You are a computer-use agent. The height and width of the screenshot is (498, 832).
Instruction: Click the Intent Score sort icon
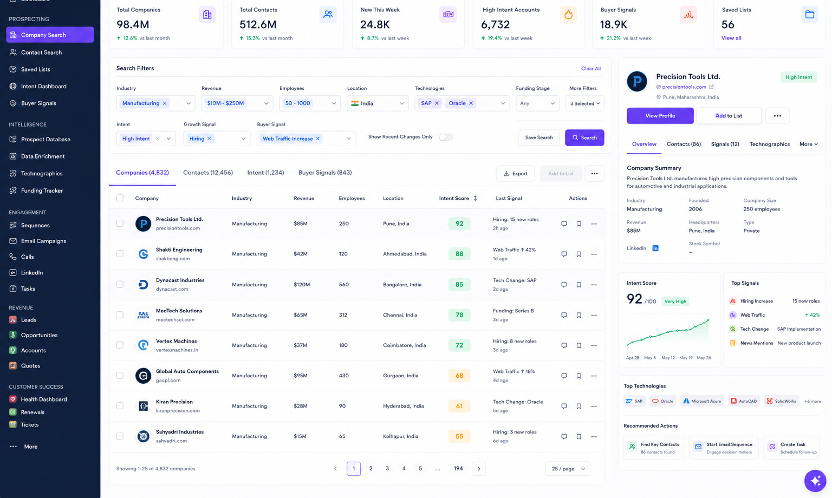tap(475, 198)
